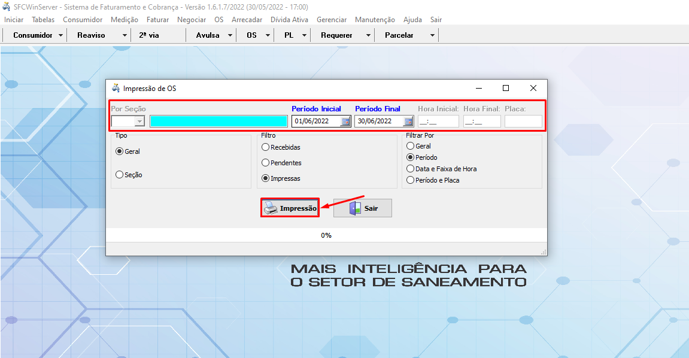Select the Pendentes filter option
689x358 pixels.
tap(266, 163)
